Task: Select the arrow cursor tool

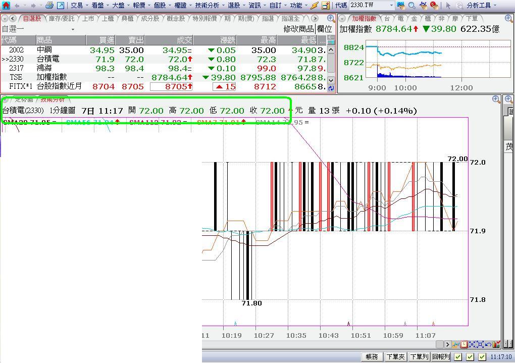Action: [x=448, y=5]
